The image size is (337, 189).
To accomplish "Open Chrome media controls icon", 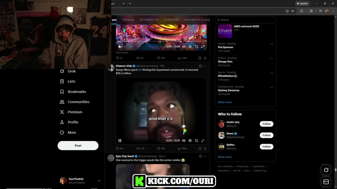I will point(320,11).
